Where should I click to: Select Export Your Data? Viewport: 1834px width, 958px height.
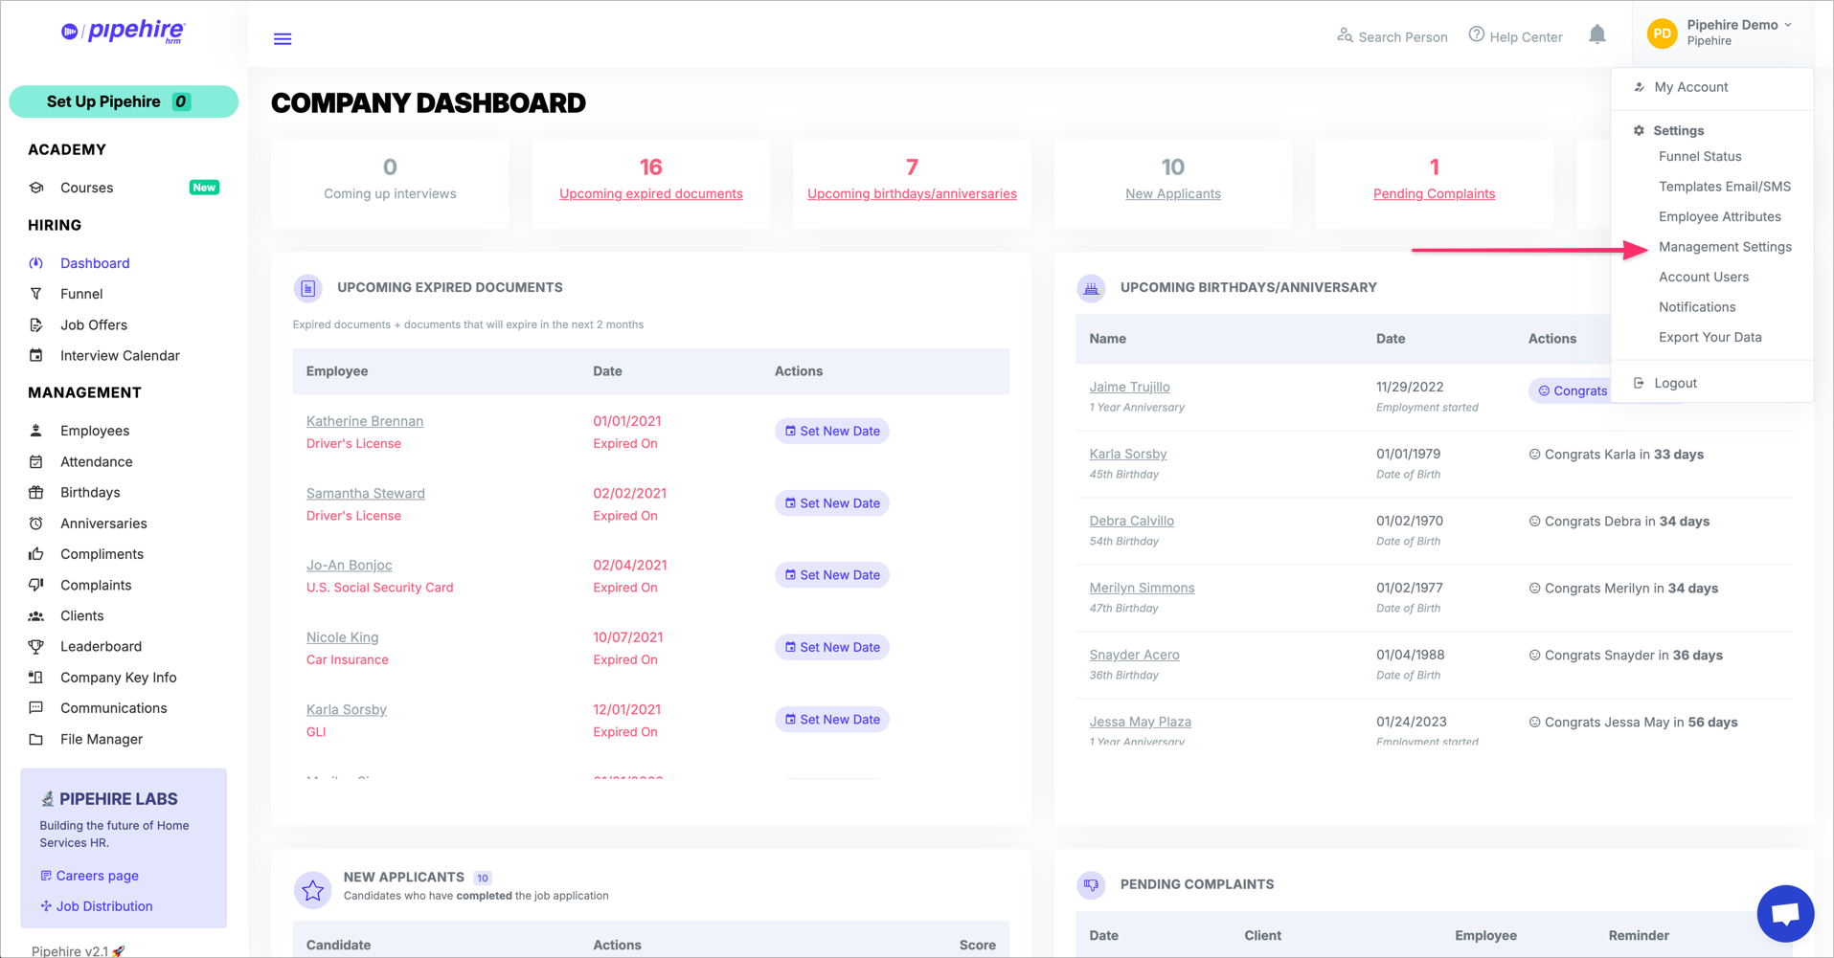point(1709,337)
